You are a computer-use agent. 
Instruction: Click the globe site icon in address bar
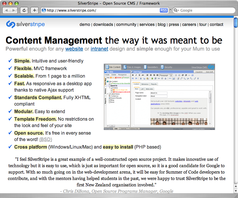pos(44,10)
